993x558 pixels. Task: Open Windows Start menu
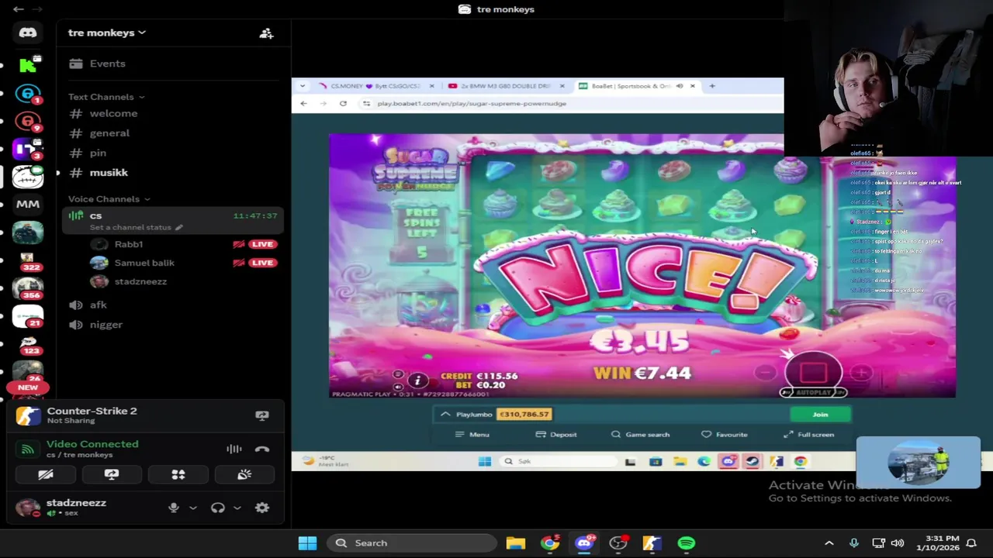307,543
